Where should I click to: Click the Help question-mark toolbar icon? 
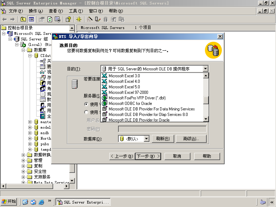[x=68, y=19]
